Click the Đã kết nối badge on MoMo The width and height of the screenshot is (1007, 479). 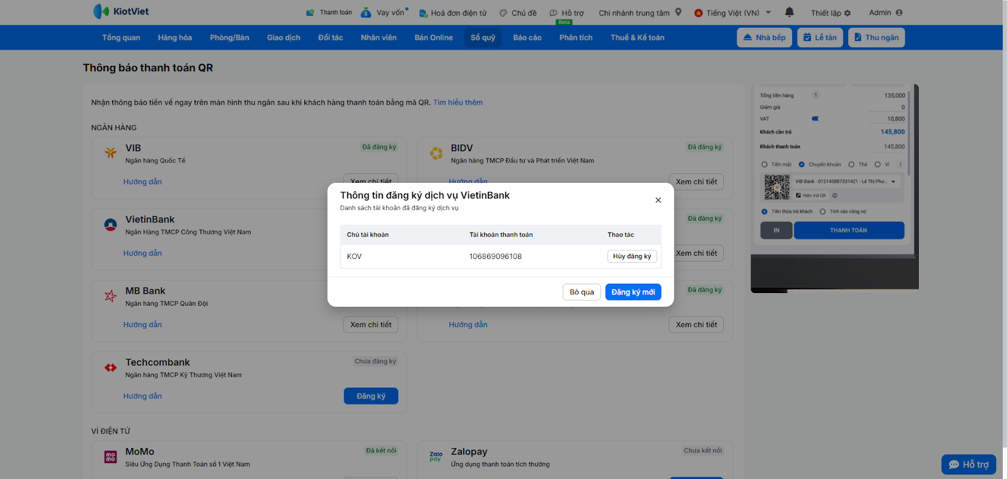381,451
